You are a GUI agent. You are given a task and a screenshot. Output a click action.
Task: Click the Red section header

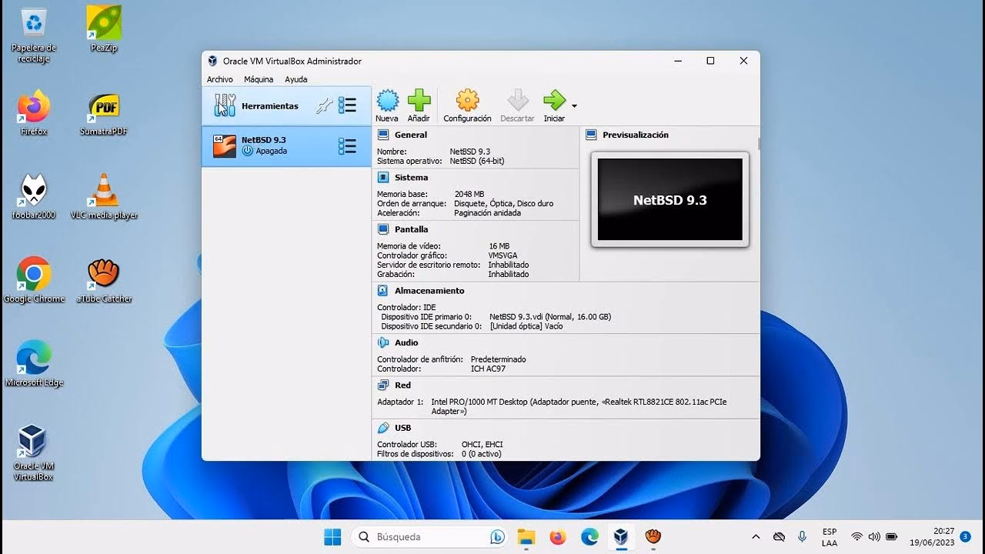coord(403,385)
